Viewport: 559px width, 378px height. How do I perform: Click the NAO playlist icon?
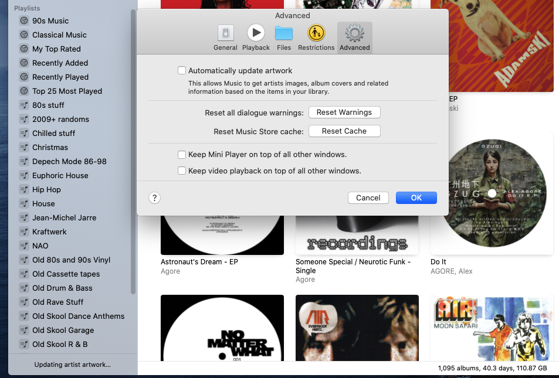click(x=24, y=246)
